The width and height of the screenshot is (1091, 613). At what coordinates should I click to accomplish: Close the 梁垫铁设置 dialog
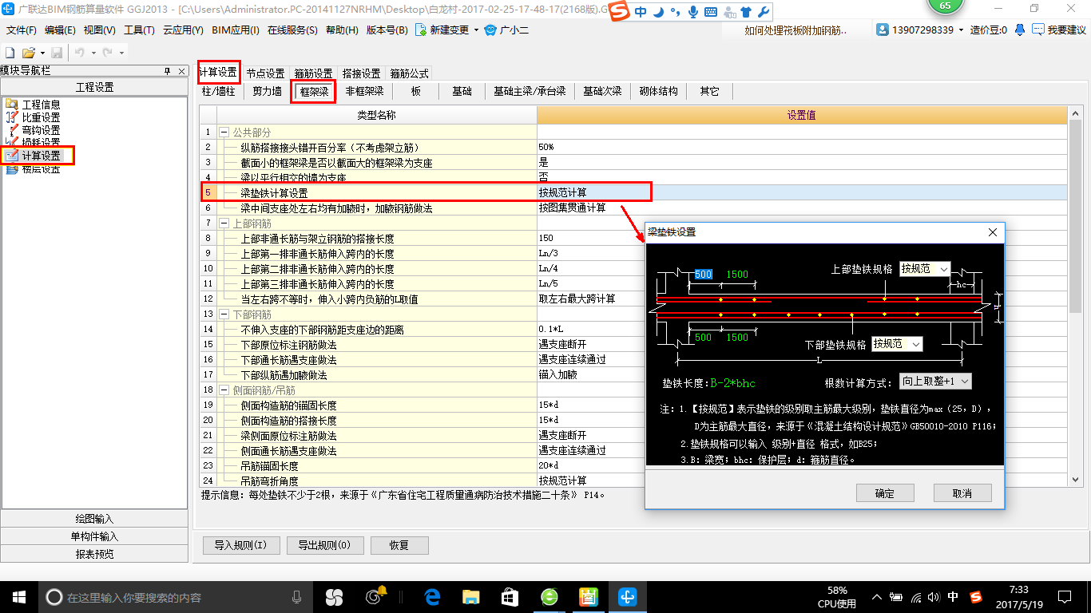(x=993, y=232)
